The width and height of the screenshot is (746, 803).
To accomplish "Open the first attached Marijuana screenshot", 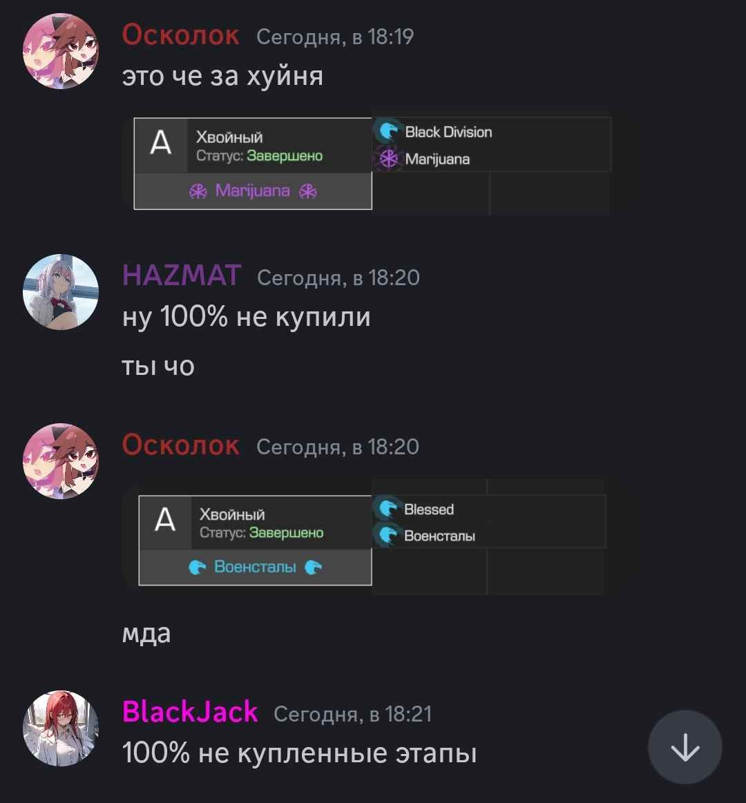I will coord(367,162).
